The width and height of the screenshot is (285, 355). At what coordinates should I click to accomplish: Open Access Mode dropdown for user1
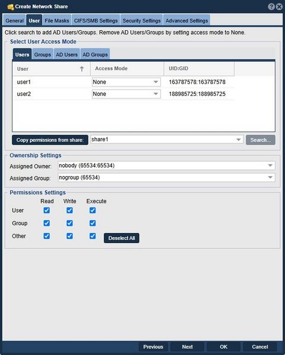tap(126, 82)
